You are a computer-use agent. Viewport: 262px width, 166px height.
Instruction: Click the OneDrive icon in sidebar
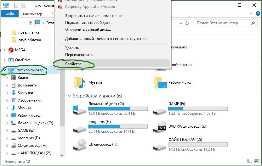[x=11, y=60]
